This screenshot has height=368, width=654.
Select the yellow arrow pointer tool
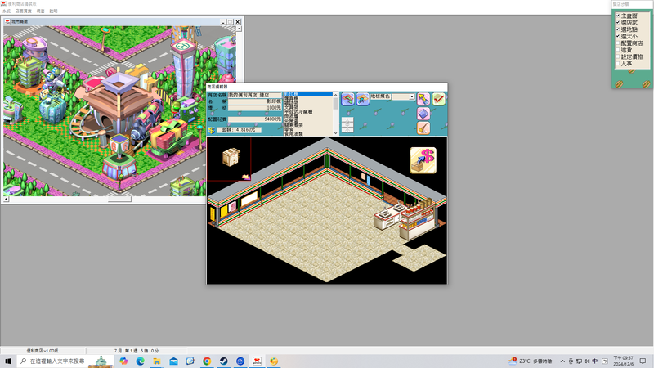(423, 99)
